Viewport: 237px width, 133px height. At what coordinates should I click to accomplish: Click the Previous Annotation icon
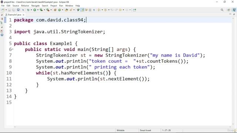106,10
